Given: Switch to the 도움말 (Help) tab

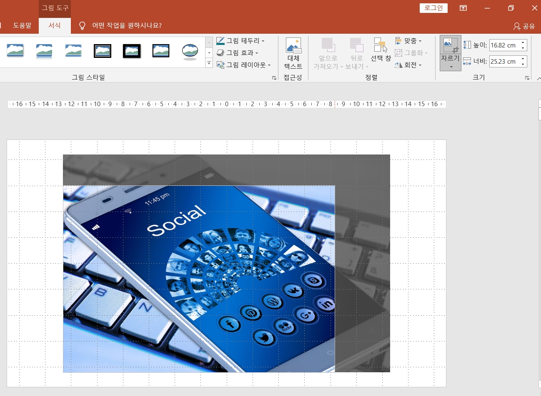Looking at the screenshot, I should pos(22,25).
